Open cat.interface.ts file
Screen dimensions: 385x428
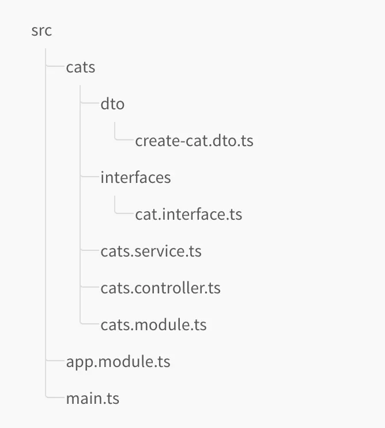[x=188, y=215]
